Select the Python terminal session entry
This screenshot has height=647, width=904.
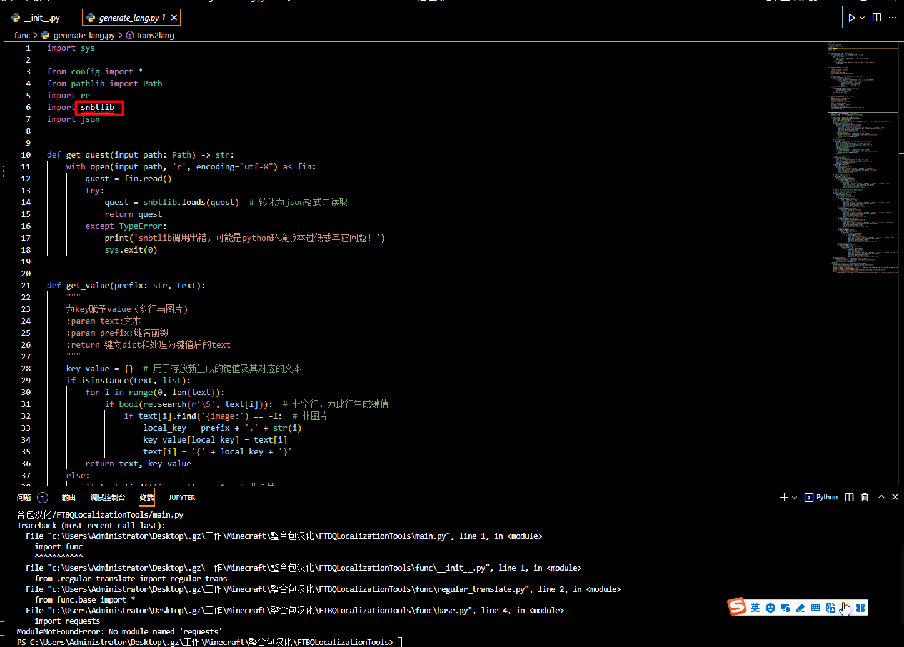[x=821, y=497]
